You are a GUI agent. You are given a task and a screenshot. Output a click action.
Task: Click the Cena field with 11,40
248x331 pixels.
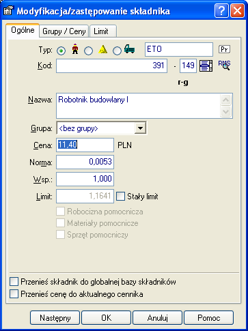[85, 145]
